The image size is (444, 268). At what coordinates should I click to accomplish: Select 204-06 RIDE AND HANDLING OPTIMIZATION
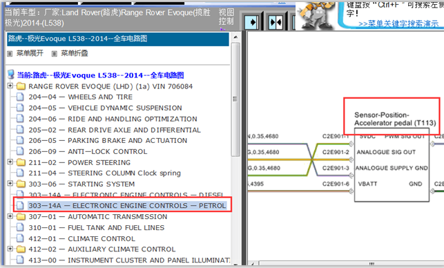click(113, 119)
